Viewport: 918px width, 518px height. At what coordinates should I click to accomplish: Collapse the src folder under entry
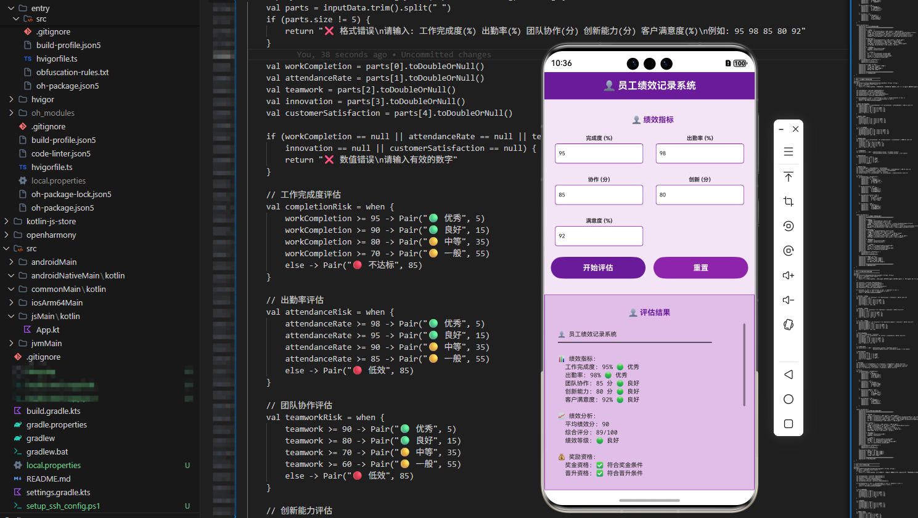pos(16,19)
